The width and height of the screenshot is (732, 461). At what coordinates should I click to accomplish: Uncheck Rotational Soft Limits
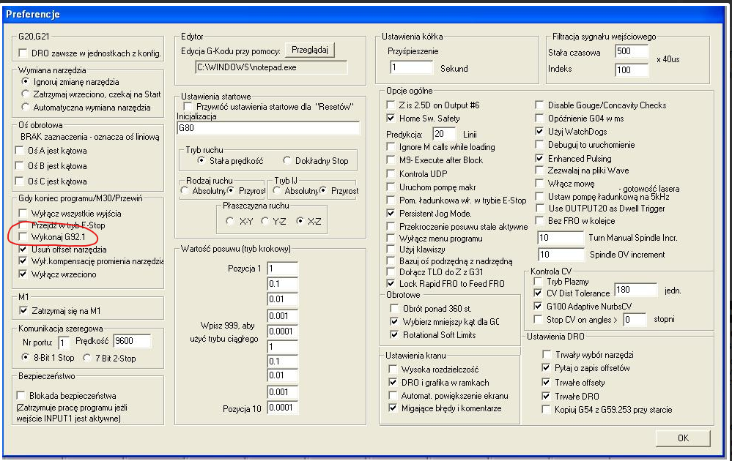click(394, 334)
